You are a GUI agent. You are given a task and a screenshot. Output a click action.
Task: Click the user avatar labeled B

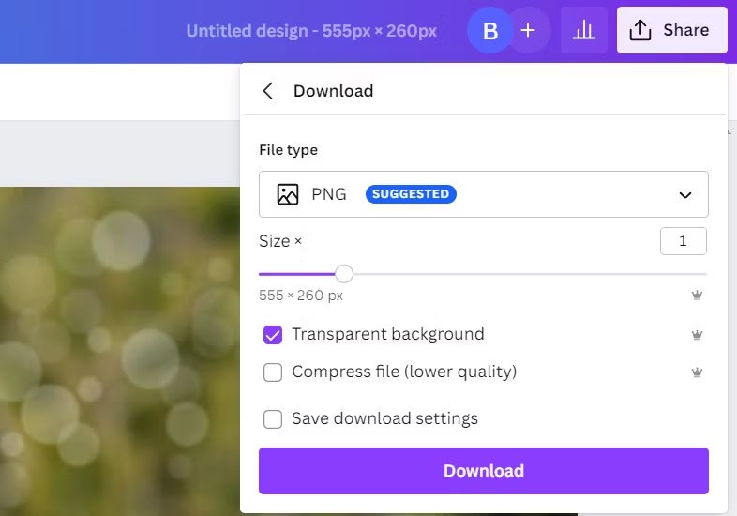[489, 31]
